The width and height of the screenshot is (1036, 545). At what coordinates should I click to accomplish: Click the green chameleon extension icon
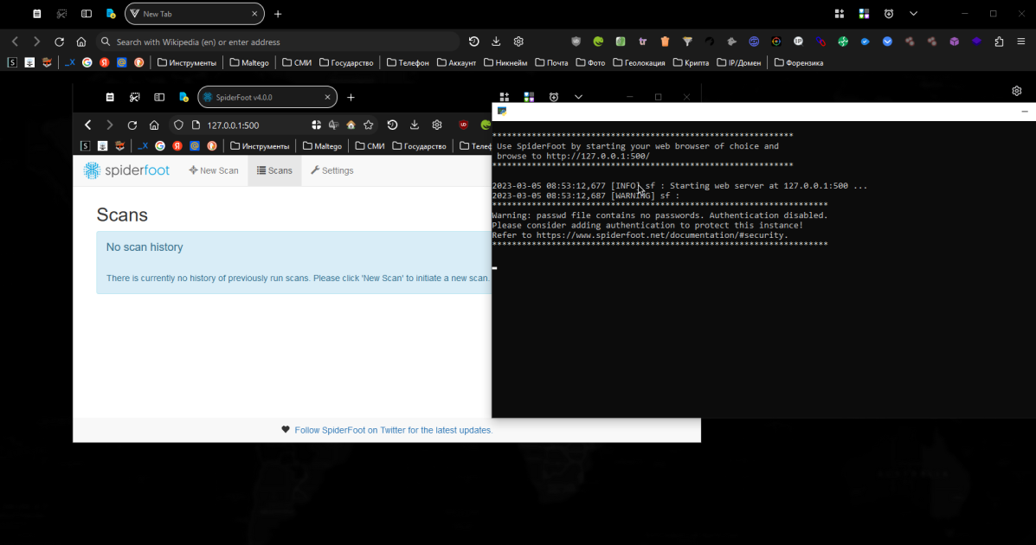(599, 42)
